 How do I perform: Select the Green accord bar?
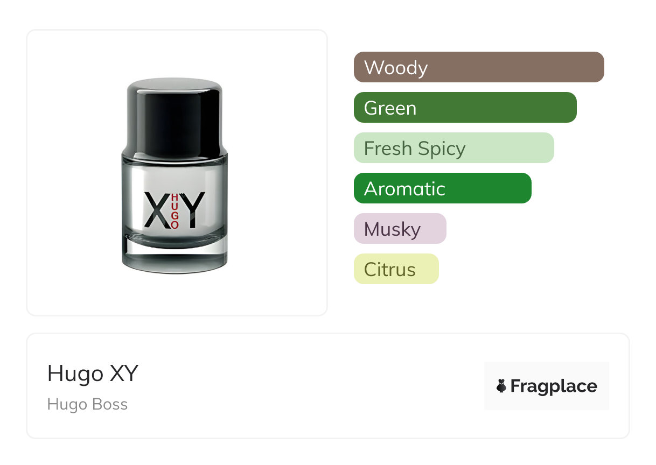click(465, 108)
